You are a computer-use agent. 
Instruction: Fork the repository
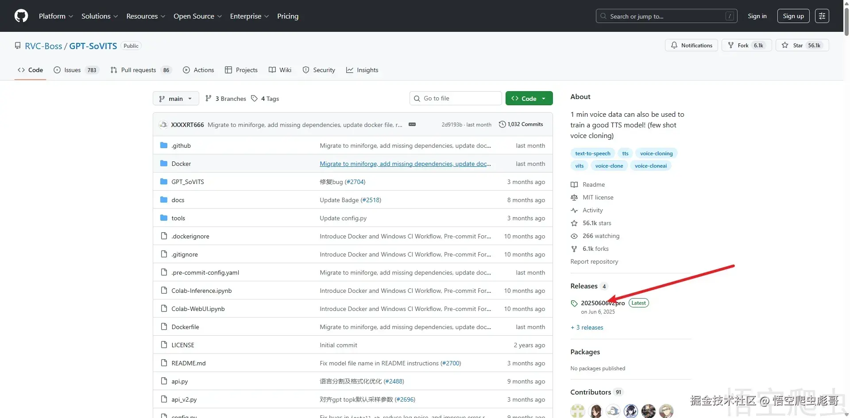pyautogui.click(x=746, y=45)
